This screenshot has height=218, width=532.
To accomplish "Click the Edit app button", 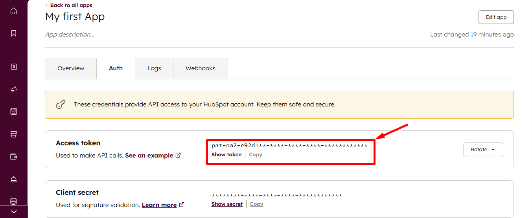I will [496, 17].
